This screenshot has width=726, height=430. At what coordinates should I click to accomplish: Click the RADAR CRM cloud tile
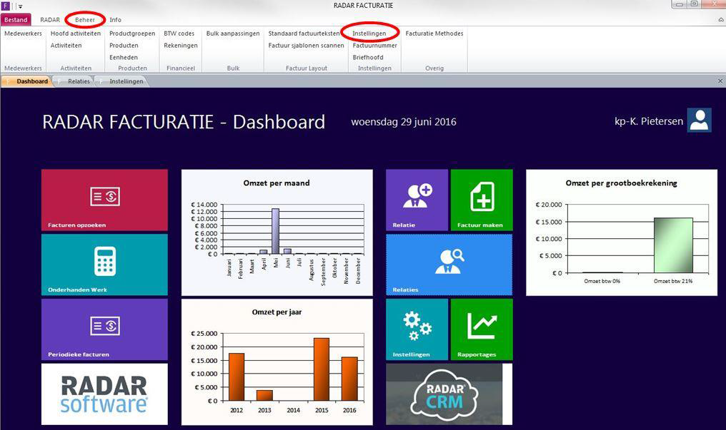[x=449, y=394]
